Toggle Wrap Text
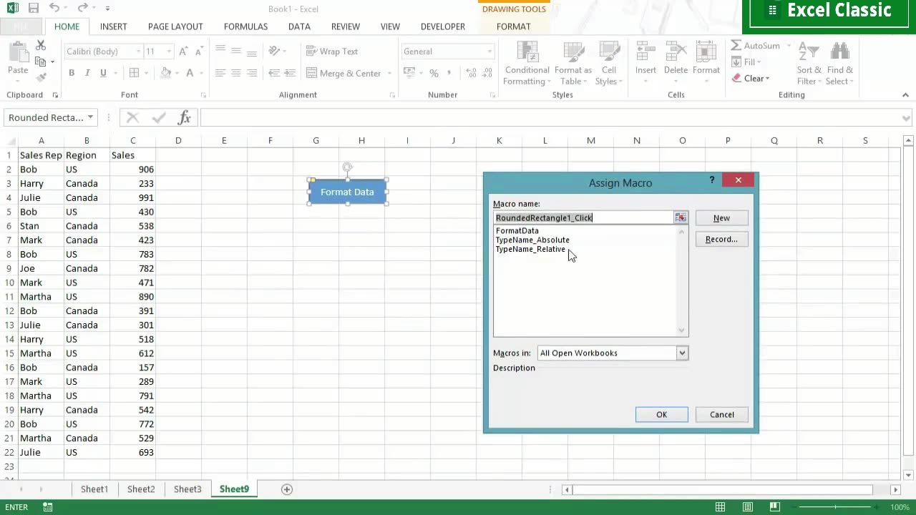Image resolution: width=916 pixels, height=515 pixels. (x=332, y=51)
